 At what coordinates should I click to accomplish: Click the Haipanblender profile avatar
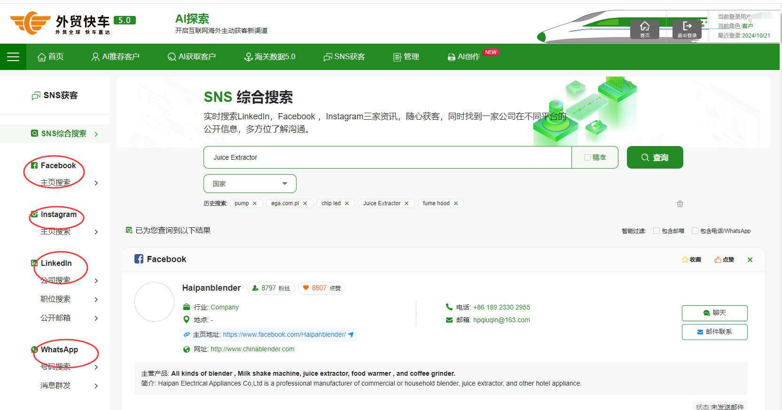click(154, 302)
